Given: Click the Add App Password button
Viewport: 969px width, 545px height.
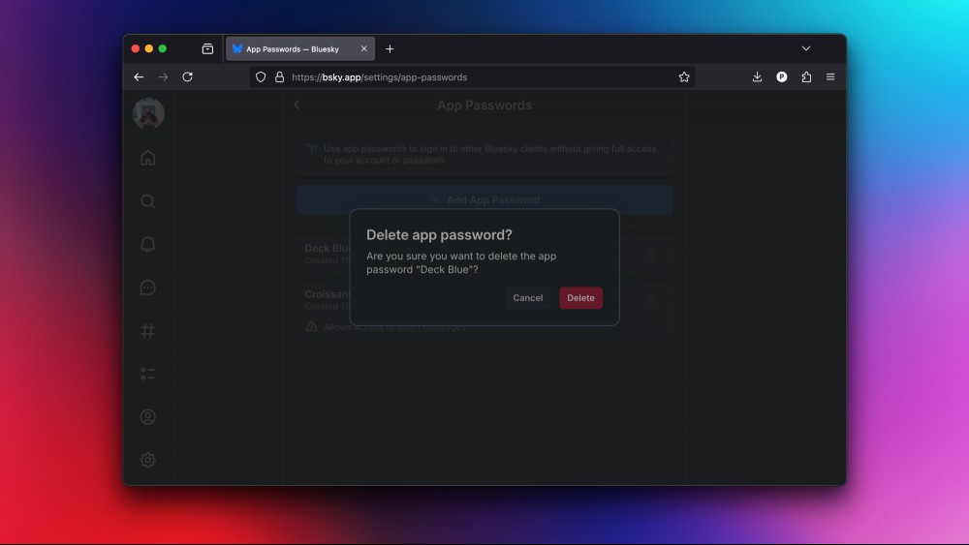Looking at the screenshot, I should click(484, 200).
